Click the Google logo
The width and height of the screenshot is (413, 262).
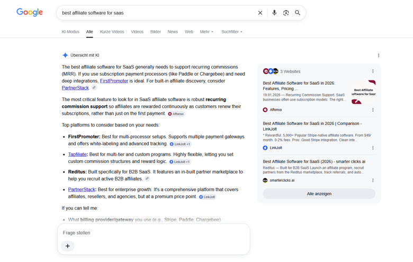30,12
